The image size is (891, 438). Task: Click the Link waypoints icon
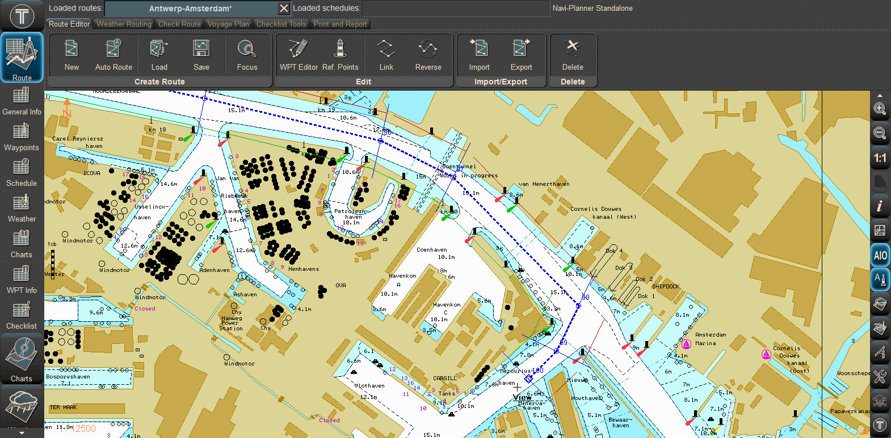(x=386, y=54)
